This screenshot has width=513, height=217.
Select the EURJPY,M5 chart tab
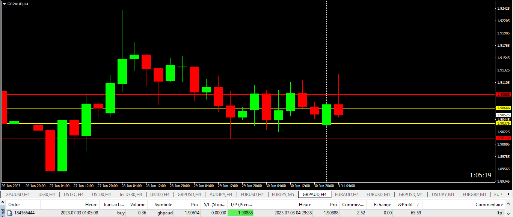(x=283, y=195)
